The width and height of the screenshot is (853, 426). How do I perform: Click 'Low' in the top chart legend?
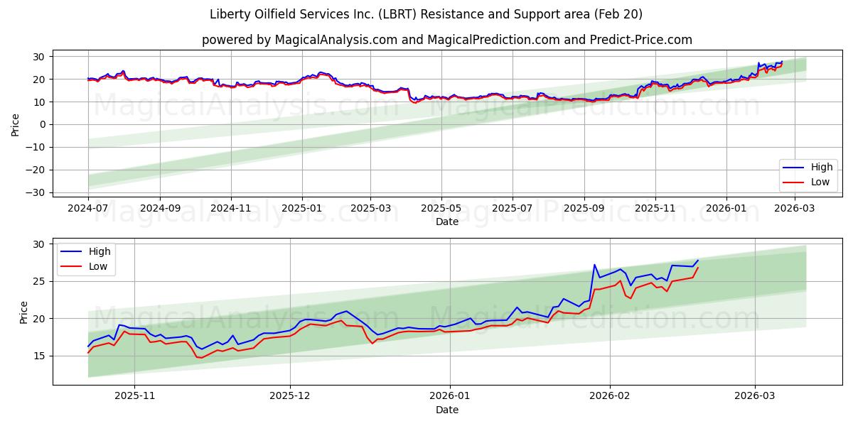(821, 182)
